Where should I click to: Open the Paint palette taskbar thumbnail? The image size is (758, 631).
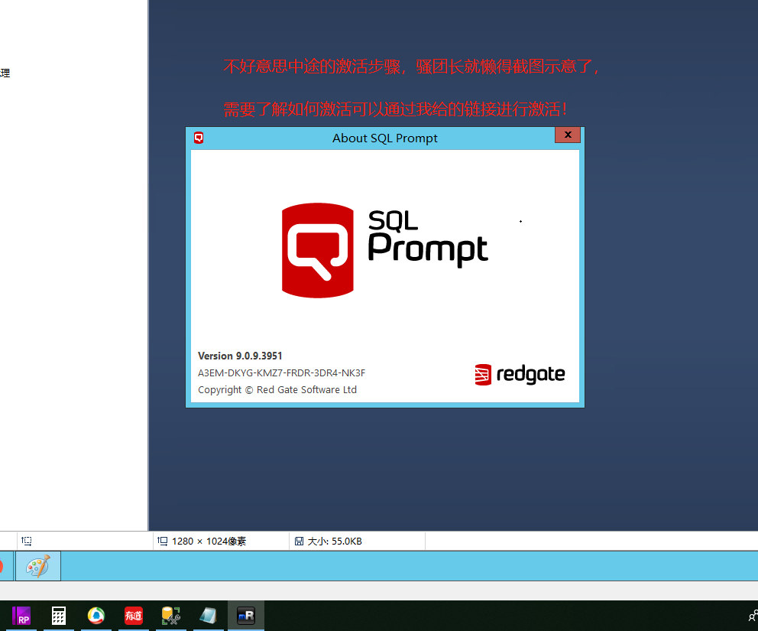(38, 566)
